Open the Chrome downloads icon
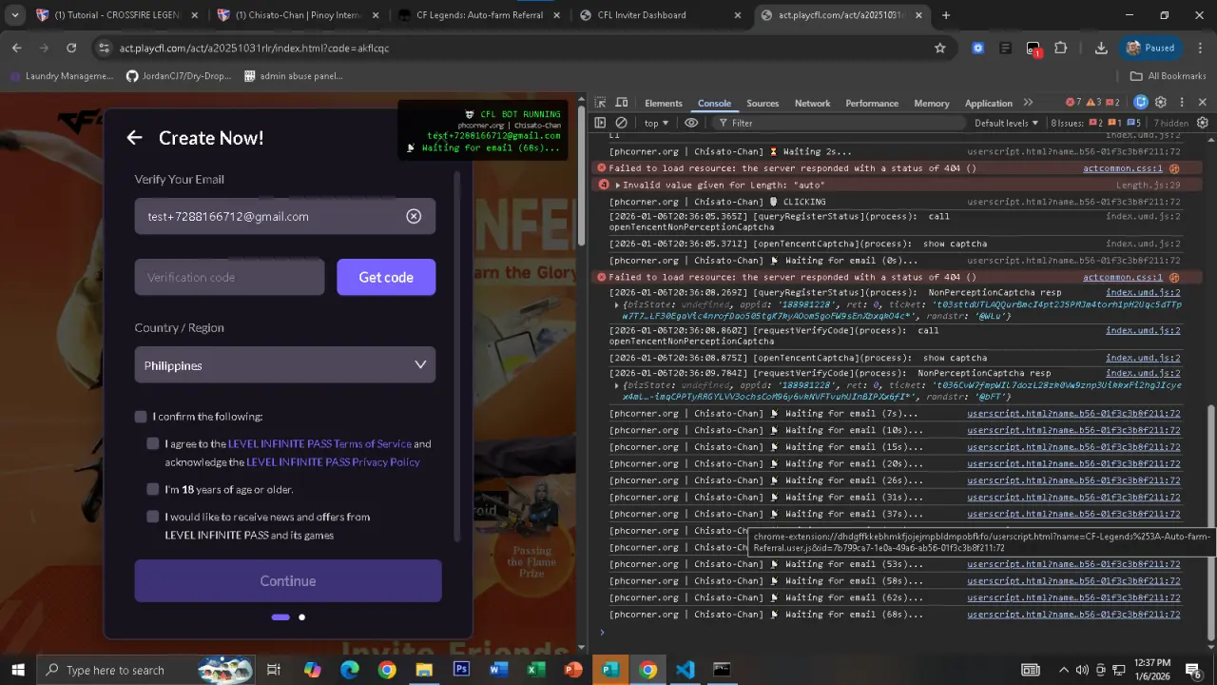 pos(1101,48)
